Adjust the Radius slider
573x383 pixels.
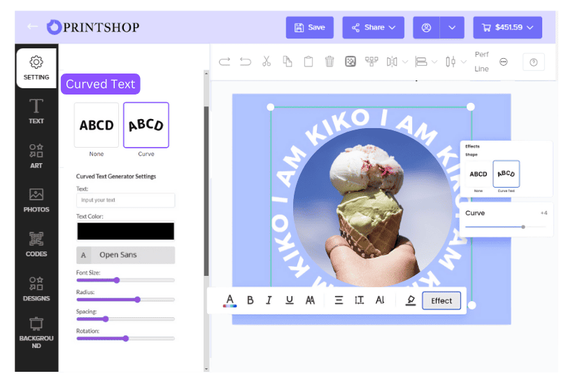137,300
